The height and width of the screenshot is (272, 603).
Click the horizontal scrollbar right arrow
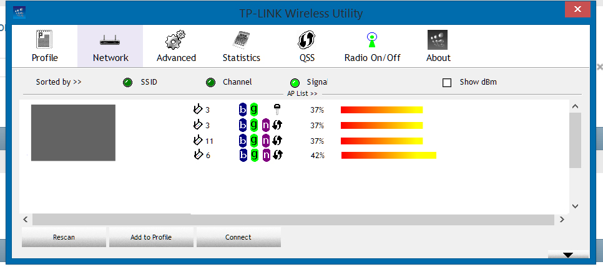click(x=562, y=220)
